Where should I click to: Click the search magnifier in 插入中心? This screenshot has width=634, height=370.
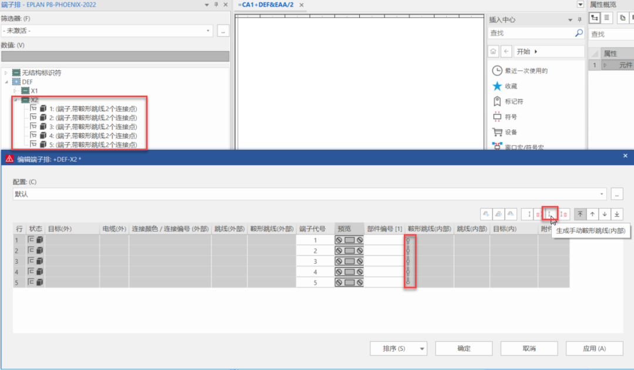coord(579,33)
